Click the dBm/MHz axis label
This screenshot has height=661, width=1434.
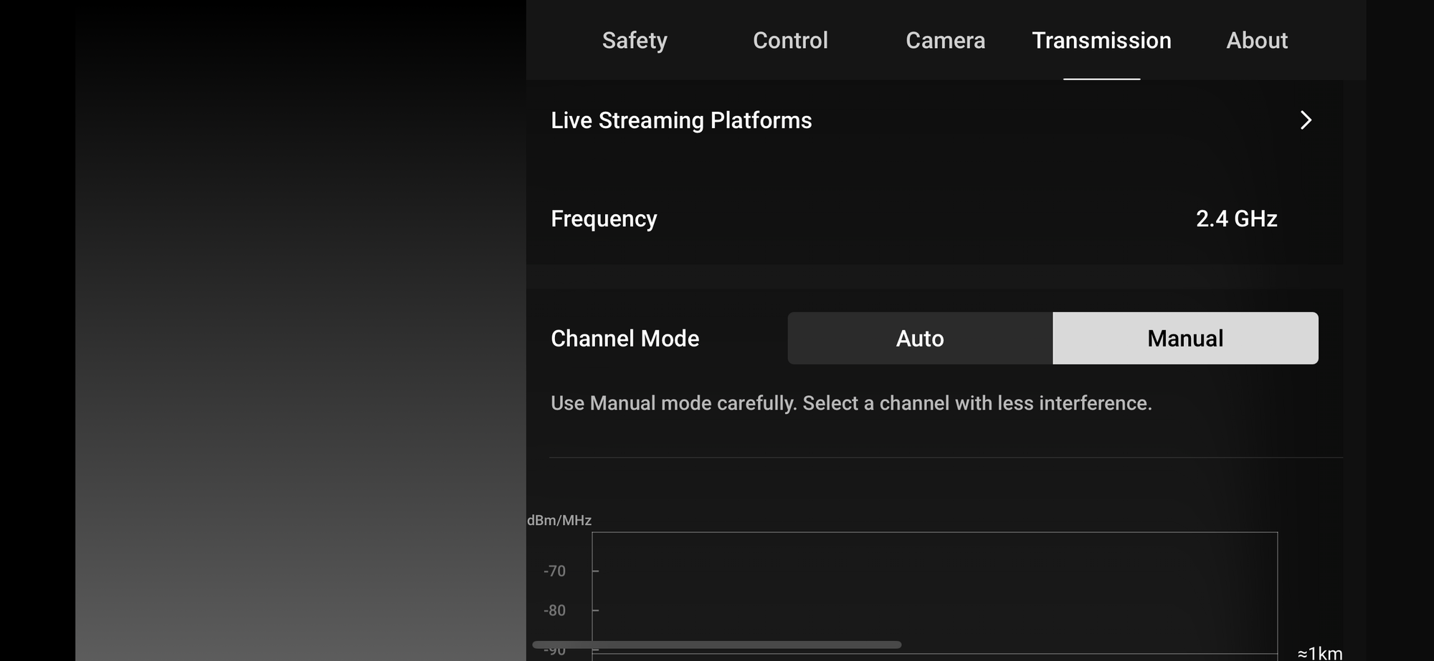(x=560, y=520)
